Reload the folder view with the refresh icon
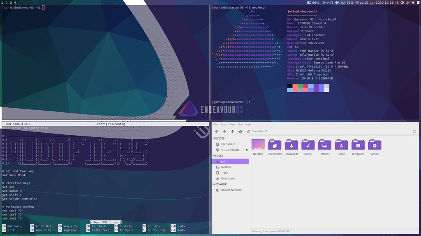421x236 pixels. point(415,131)
